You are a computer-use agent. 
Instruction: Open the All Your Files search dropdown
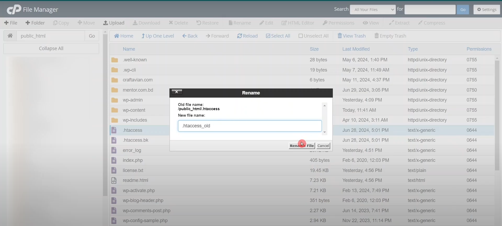click(373, 10)
